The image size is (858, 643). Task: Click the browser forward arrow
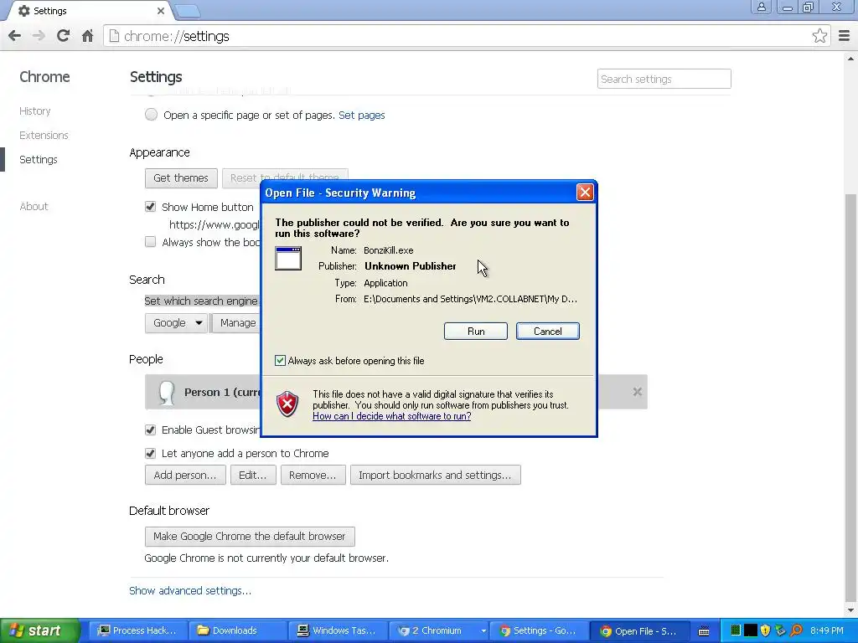pyautogui.click(x=39, y=36)
